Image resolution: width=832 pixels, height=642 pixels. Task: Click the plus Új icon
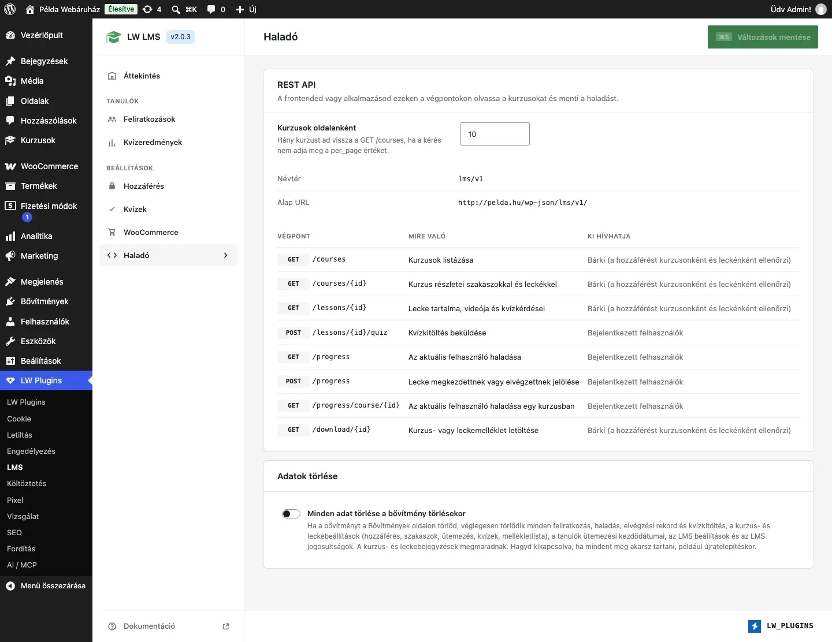(240, 9)
